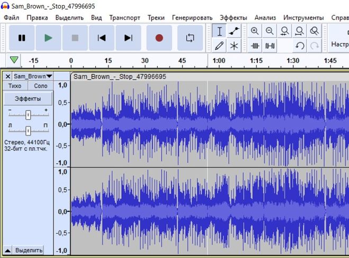Click the track pan slider
349x258 pixels.
click(28, 131)
